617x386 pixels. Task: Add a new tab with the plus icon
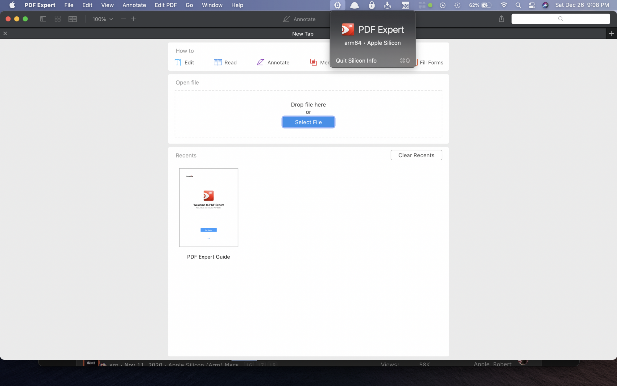pyautogui.click(x=611, y=33)
